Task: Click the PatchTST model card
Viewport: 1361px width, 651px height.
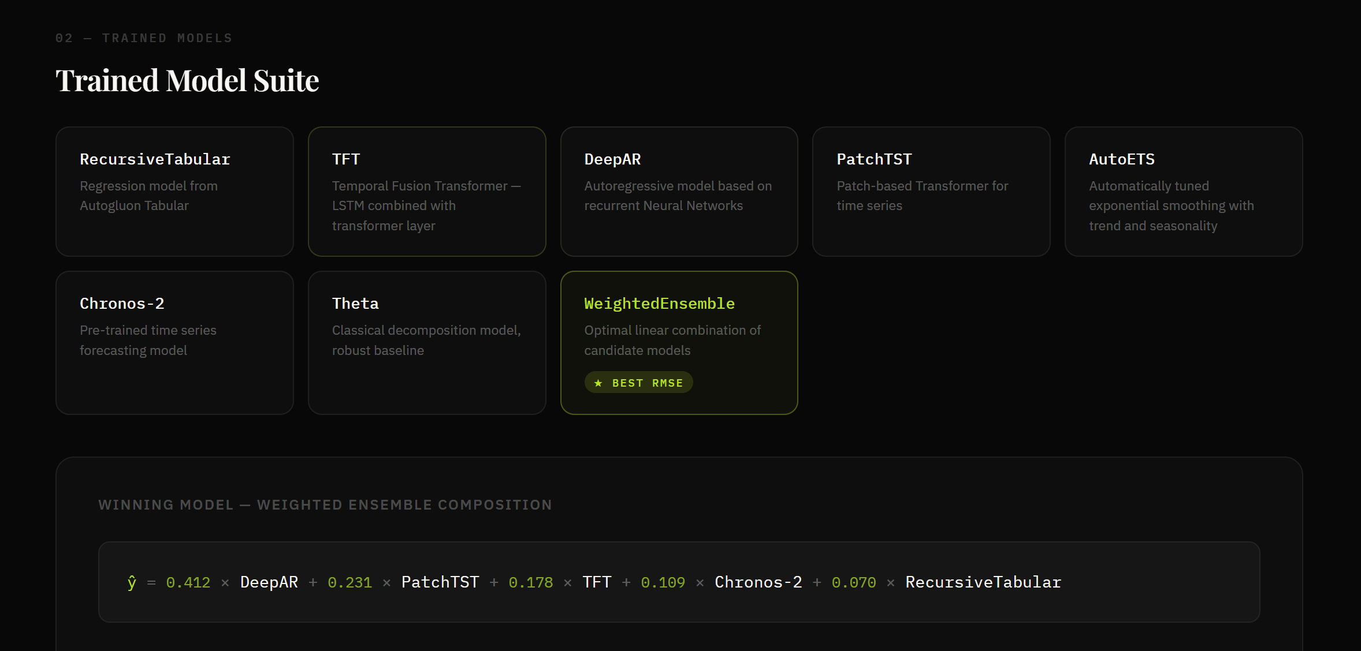Action: [931, 192]
